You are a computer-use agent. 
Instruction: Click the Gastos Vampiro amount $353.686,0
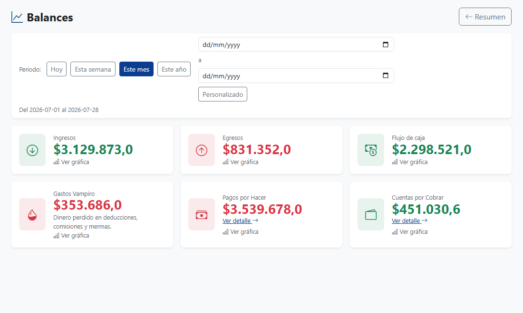87,205
